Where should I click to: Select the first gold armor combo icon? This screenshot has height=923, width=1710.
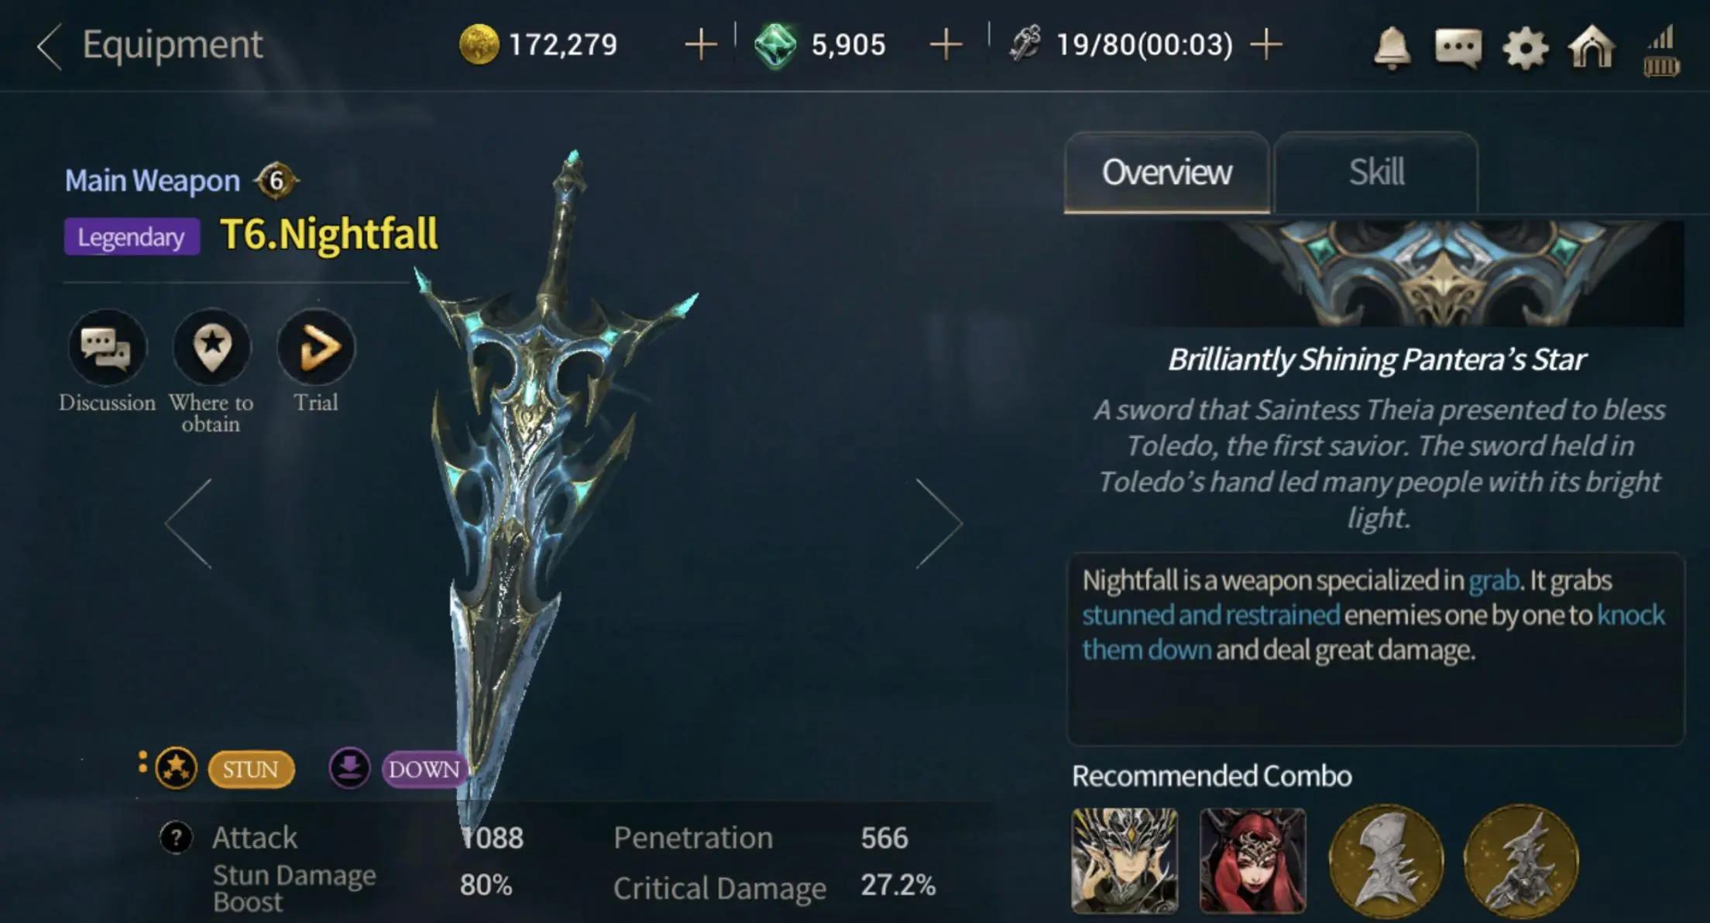coord(1386,860)
